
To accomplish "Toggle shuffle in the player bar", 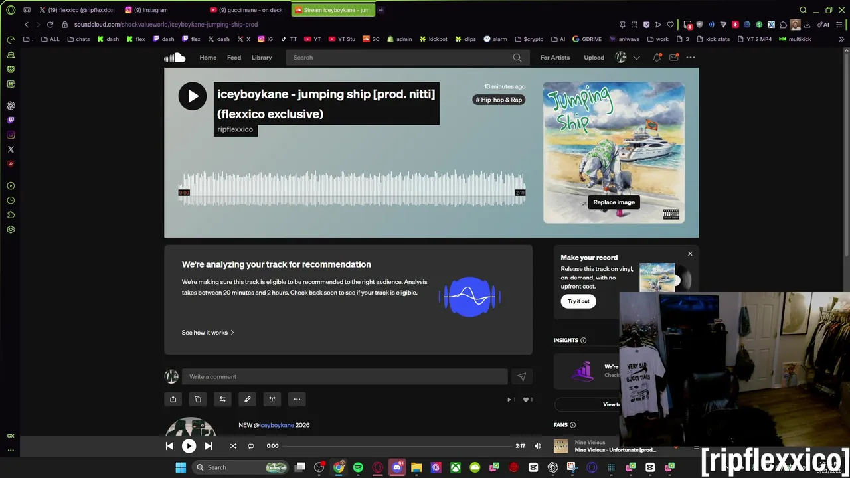I will 233,446.
